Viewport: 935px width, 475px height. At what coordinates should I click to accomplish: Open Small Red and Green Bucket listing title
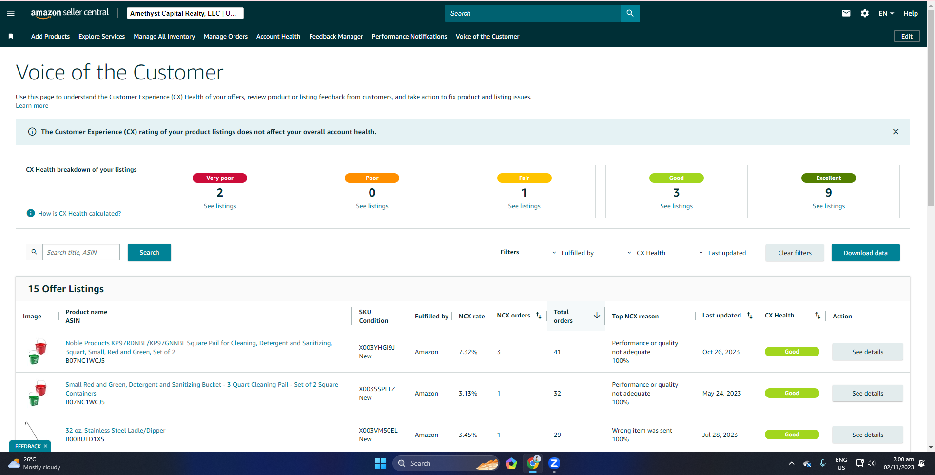coord(202,389)
